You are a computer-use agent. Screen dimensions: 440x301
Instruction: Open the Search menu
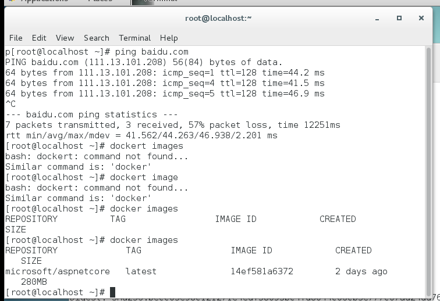97,38
